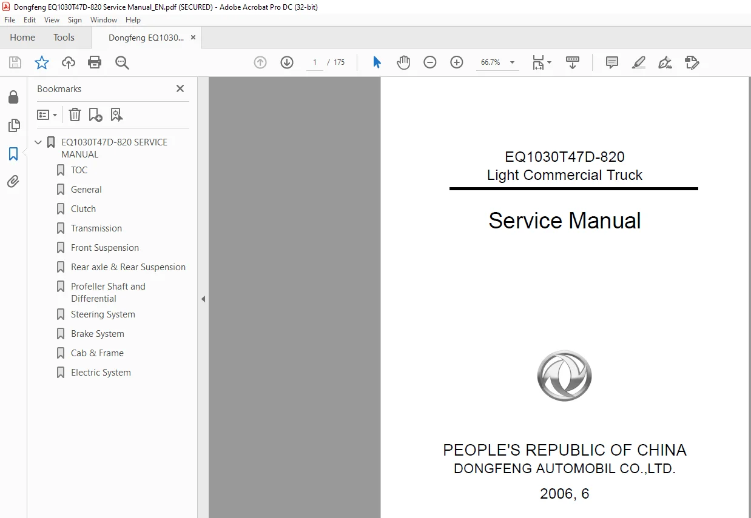Image resolution: width=751 pixels, height=518 pixels.
Task: Select the Highlight text pen tool
Action: pyautogui.click(x=639, y=62)
